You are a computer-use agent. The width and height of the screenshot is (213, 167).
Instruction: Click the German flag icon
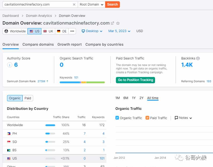pos(59,31)
